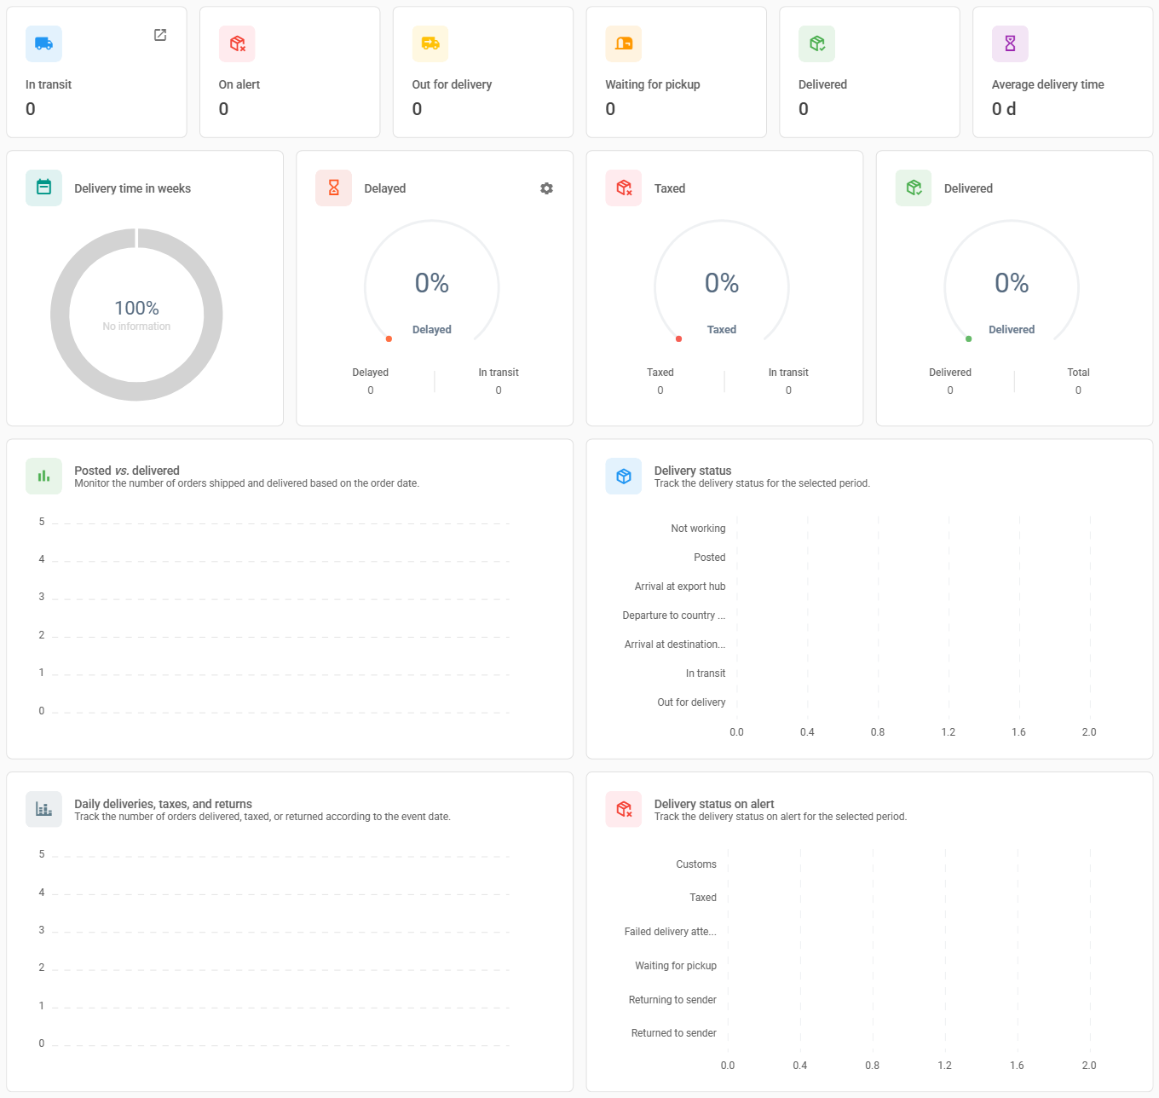Open In transit external link icon
1159x1098 pixels.
[x=160, y=35]
